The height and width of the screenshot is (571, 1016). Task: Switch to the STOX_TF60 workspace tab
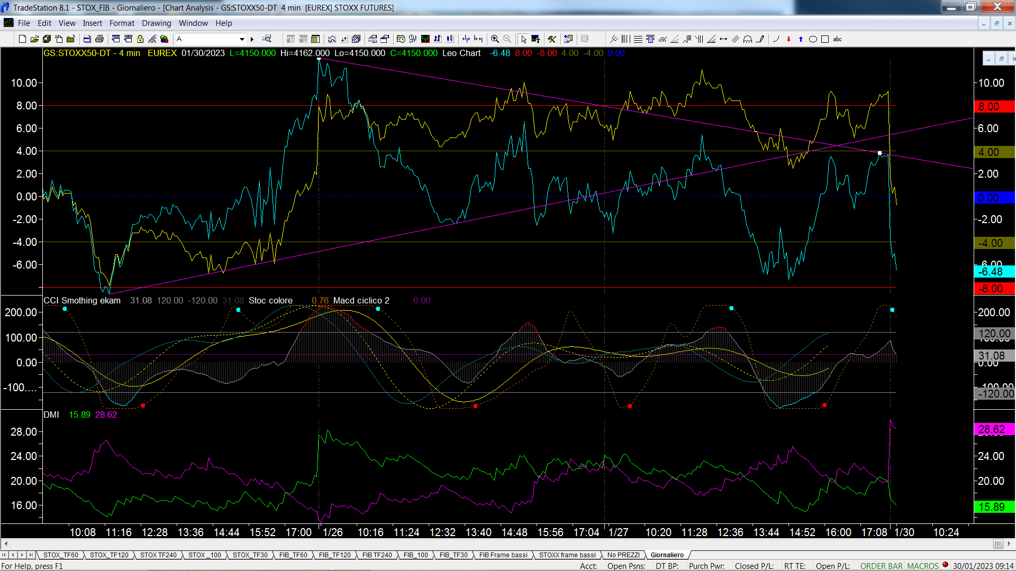(x=61, y=555)
